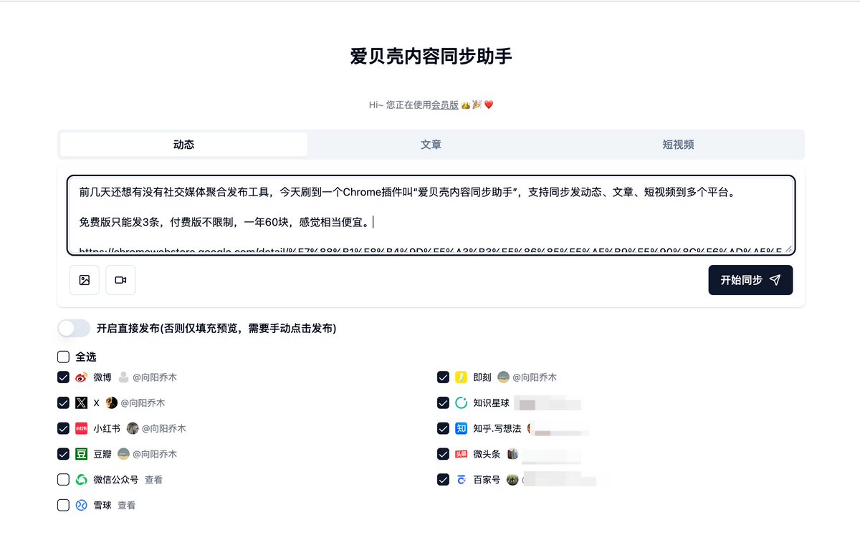The width and height of the screenshot is (860, 545).
Task: Uncheck the 百家号 checkbox
Action: [x=443, y=480]
